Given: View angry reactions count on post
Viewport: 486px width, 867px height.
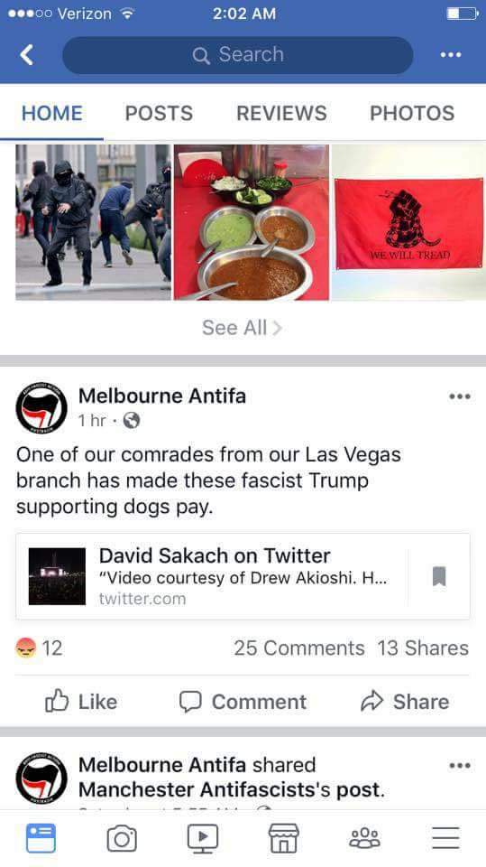Looking at the screenshot, I should 39,648.
